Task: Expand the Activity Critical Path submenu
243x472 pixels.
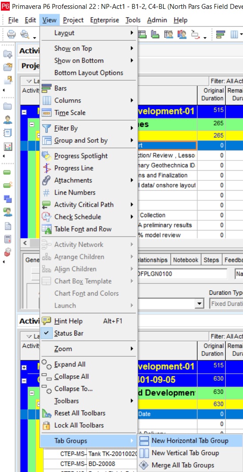Action: pyautogui.click(x=89, y=205)
